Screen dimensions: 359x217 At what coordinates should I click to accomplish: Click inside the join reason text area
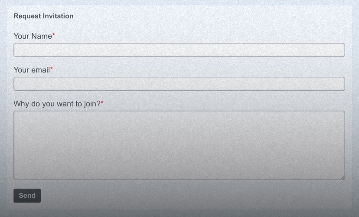tap(179, 145)
